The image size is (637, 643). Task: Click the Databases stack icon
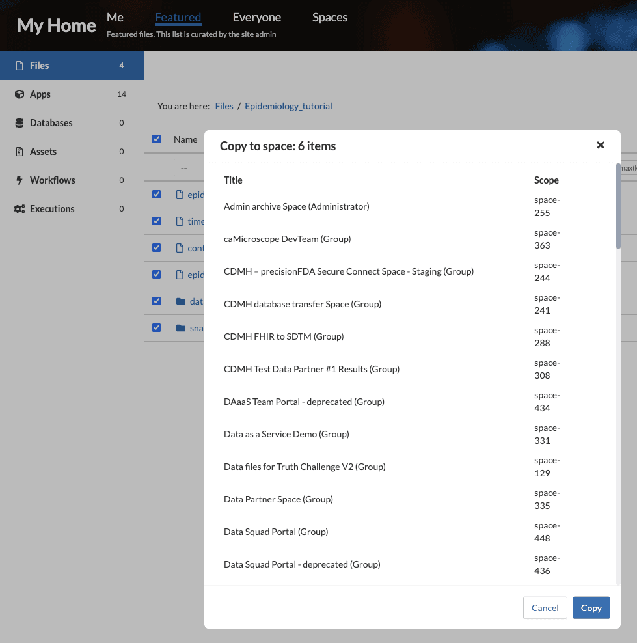[20, 123]
